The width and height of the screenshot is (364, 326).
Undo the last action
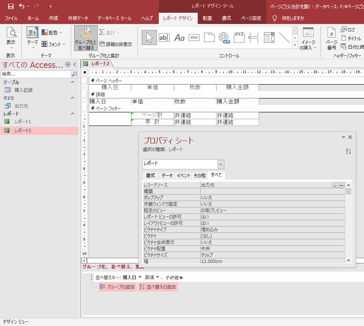click(x=21, y=6)
